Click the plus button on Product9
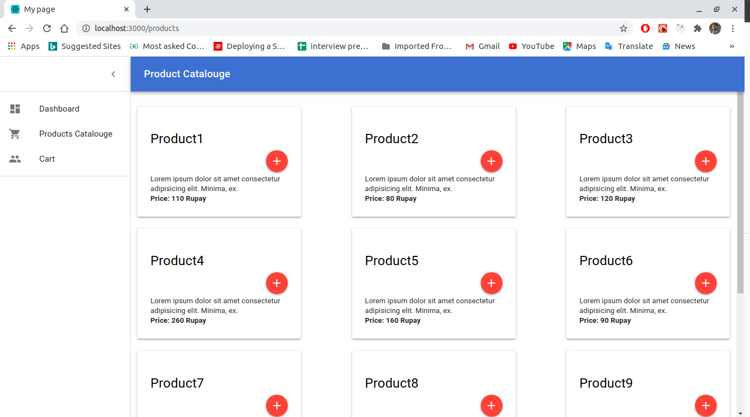The width and height of the screenshot is (750, 417). (706, 406)
